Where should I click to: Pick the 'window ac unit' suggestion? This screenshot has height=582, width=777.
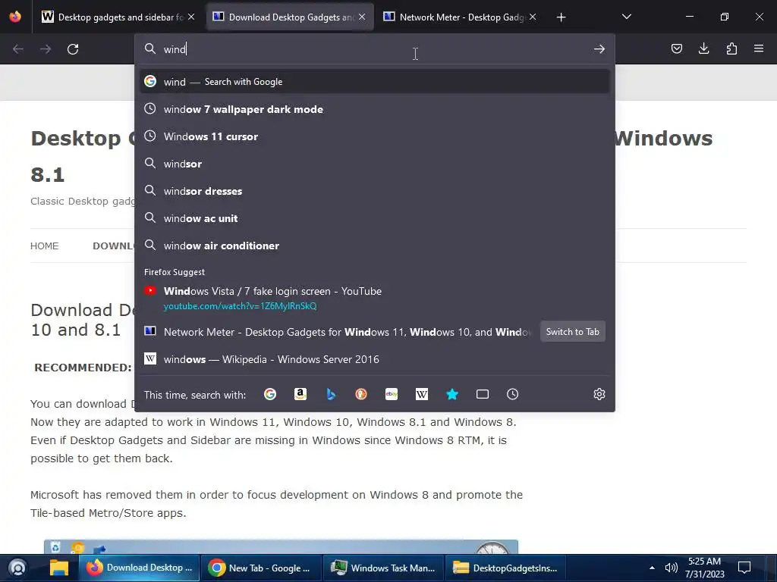(x=375, y=218)
